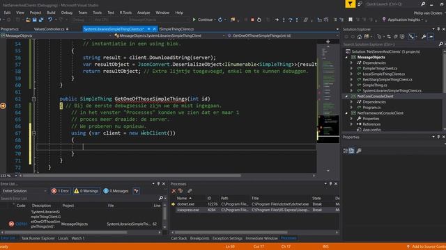Click the Step Over icon

coord(290,20)
